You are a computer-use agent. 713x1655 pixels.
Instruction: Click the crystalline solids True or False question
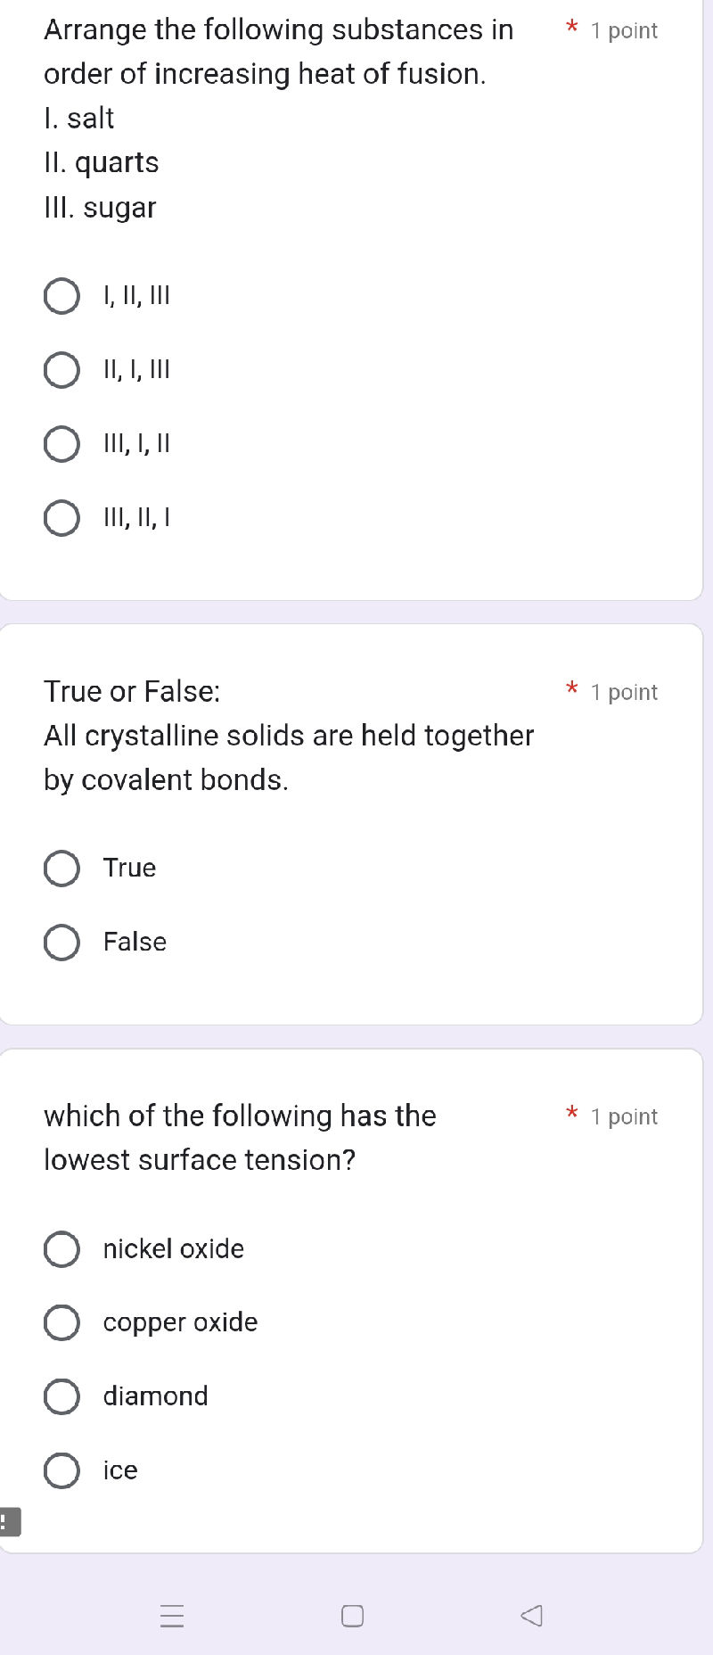tap(289, 736)
